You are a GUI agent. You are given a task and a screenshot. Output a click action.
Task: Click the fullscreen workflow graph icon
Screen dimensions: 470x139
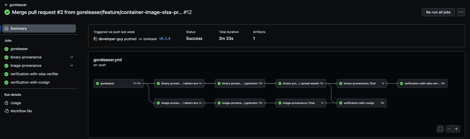pos(440,129)
